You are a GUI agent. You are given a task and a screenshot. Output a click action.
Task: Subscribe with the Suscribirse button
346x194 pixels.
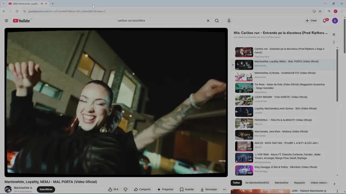(46, 189)
